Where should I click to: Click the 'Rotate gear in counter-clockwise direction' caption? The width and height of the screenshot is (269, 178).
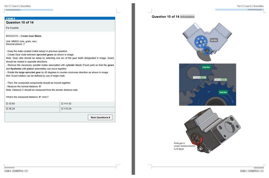[x=184, y=146]
